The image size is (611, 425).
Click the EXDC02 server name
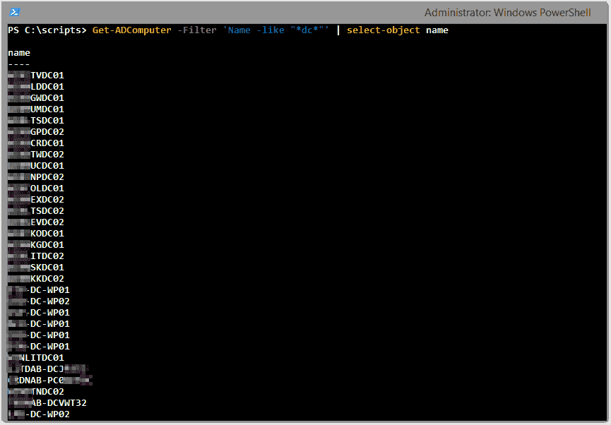[x=47, y=199]
